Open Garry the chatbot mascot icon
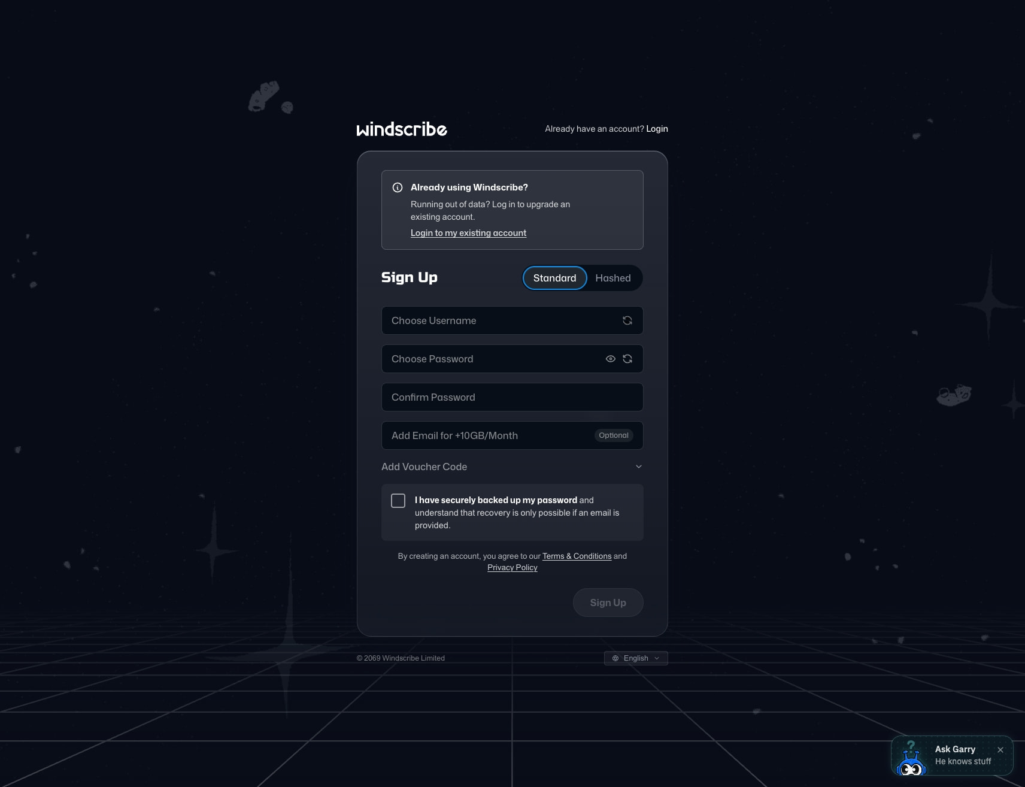The height and width of the screenshot is (787, 1025). tap(911, 758)
